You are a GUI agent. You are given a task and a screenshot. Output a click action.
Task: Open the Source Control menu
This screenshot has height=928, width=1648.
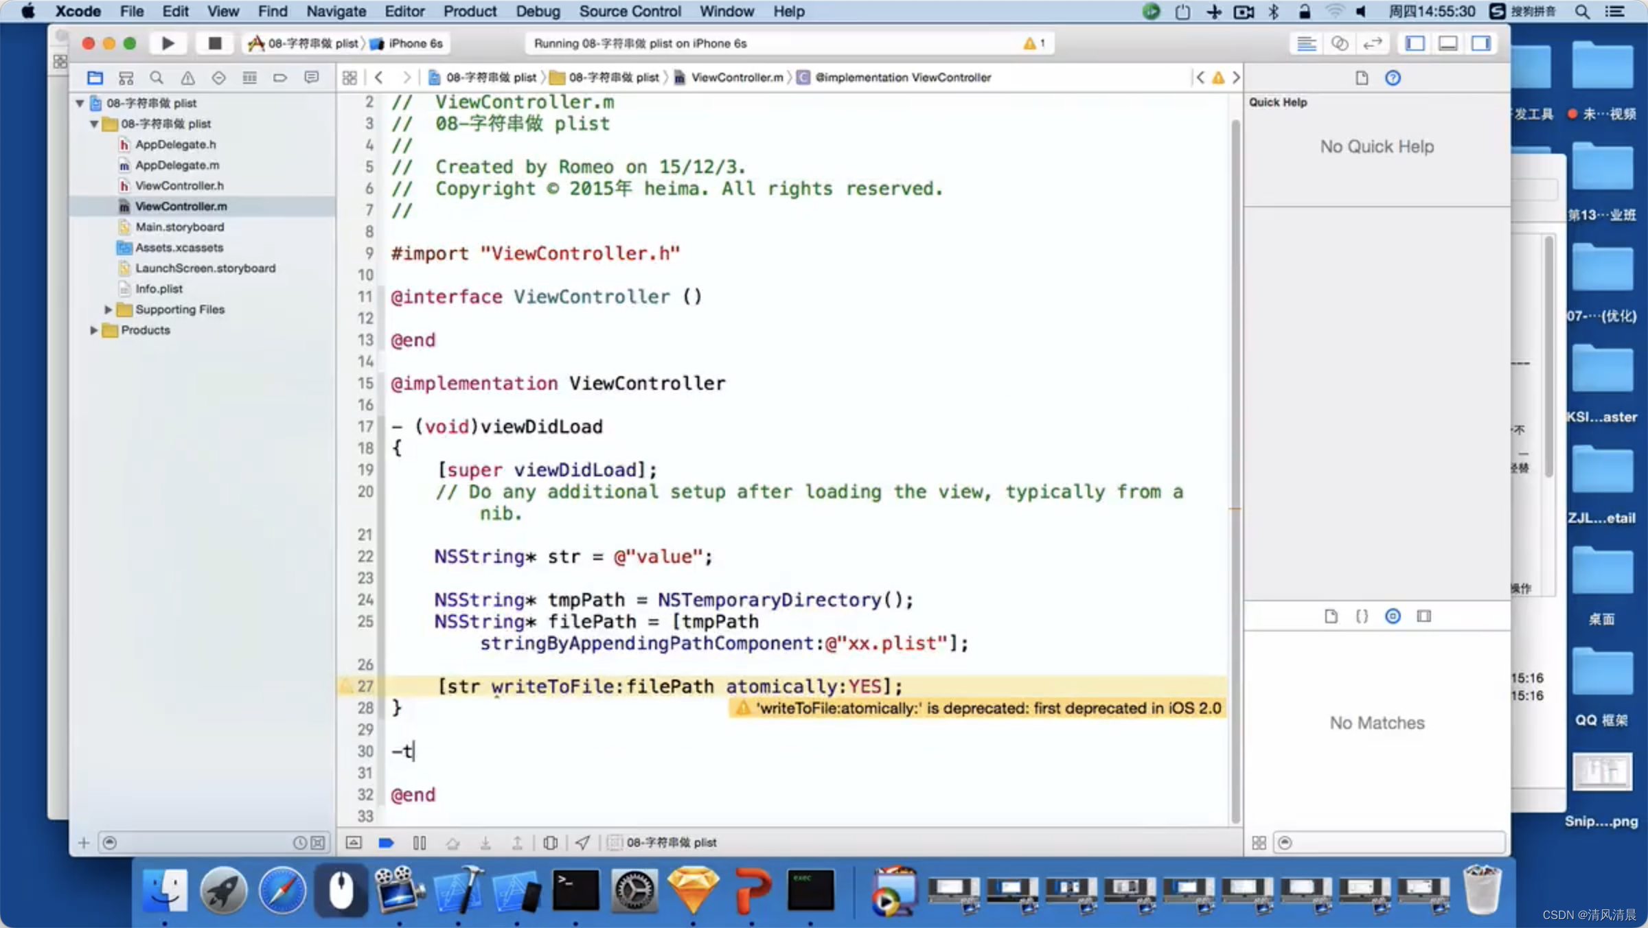click(x=630, y=11)
